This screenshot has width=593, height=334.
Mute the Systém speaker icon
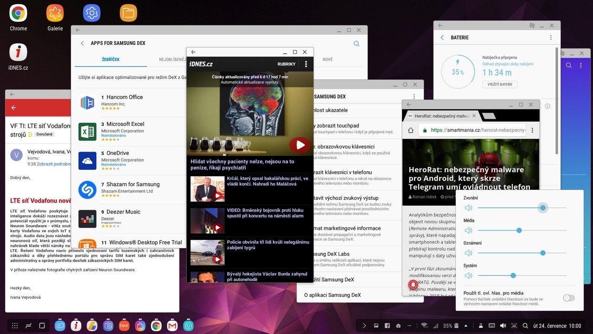pyautogui.click(x=468, y=276)
